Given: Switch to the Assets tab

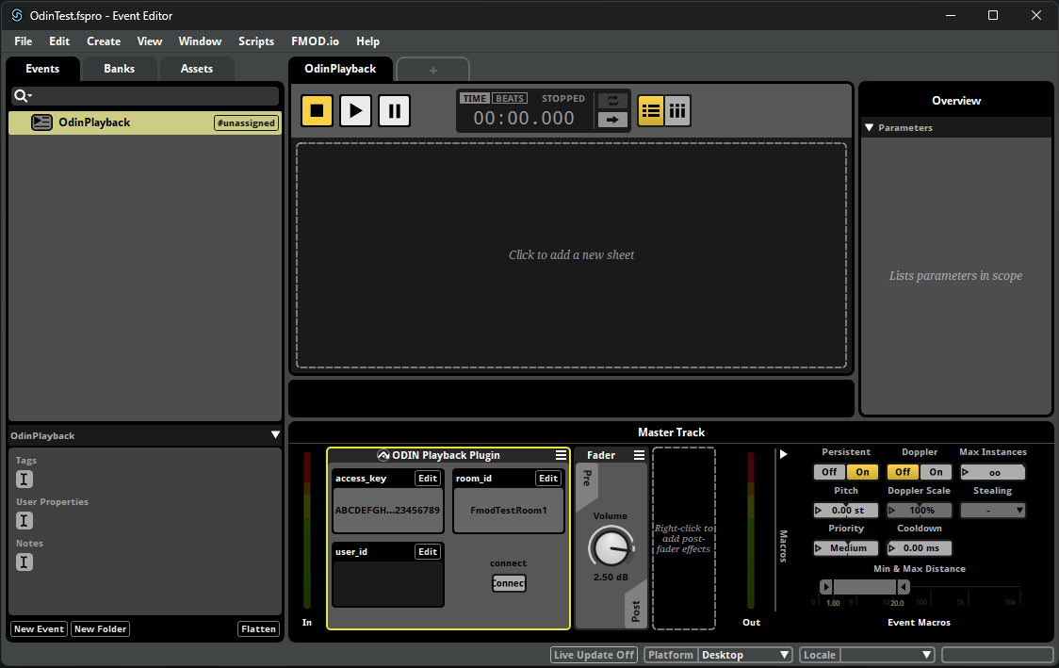Looking at the screenshot, I should (197, 69).
